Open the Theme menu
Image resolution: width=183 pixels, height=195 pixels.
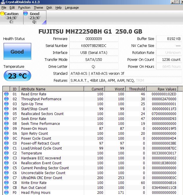point(38,8)
